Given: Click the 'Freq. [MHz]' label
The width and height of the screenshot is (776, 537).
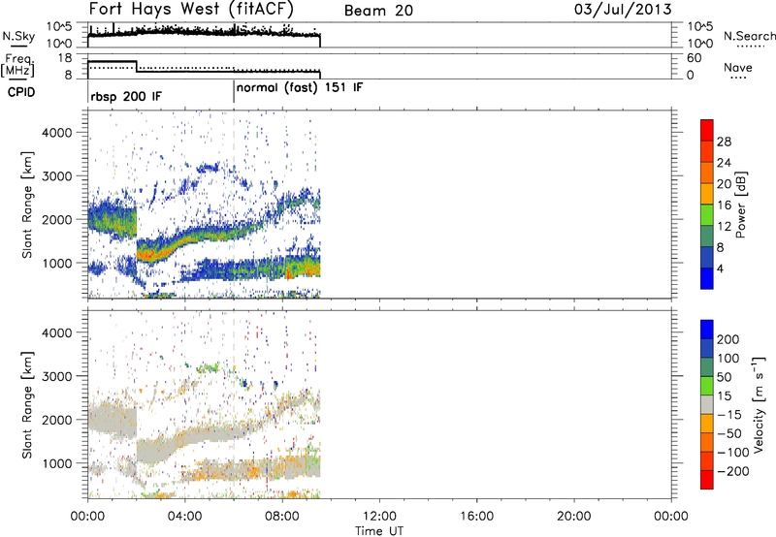Looking at the screenshot, I should tap(18, 65).
